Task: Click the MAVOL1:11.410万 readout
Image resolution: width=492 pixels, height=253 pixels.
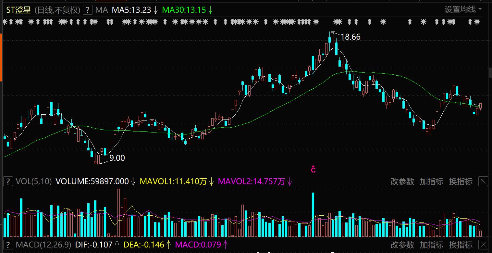Action: point(173,181)
